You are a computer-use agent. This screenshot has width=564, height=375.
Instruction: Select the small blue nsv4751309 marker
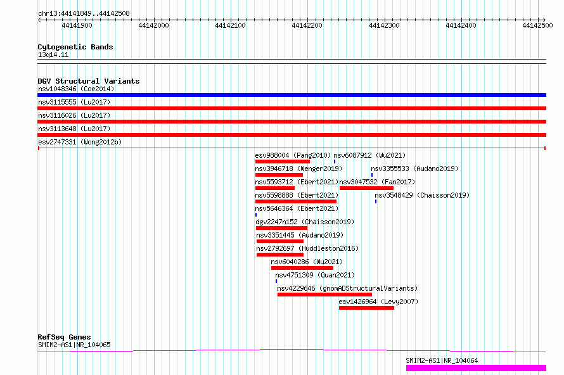(x=276, y=281)
